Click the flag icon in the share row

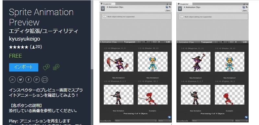(x=45, y=80)
